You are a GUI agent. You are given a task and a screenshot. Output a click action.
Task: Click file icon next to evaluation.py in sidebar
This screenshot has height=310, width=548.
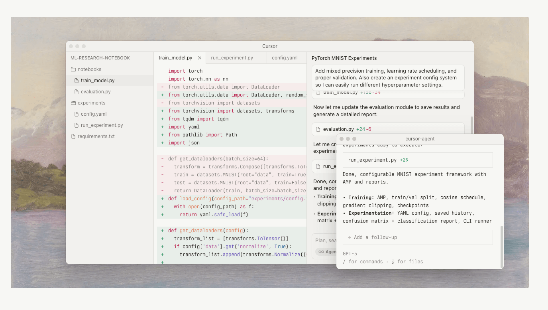pos(77,92)
